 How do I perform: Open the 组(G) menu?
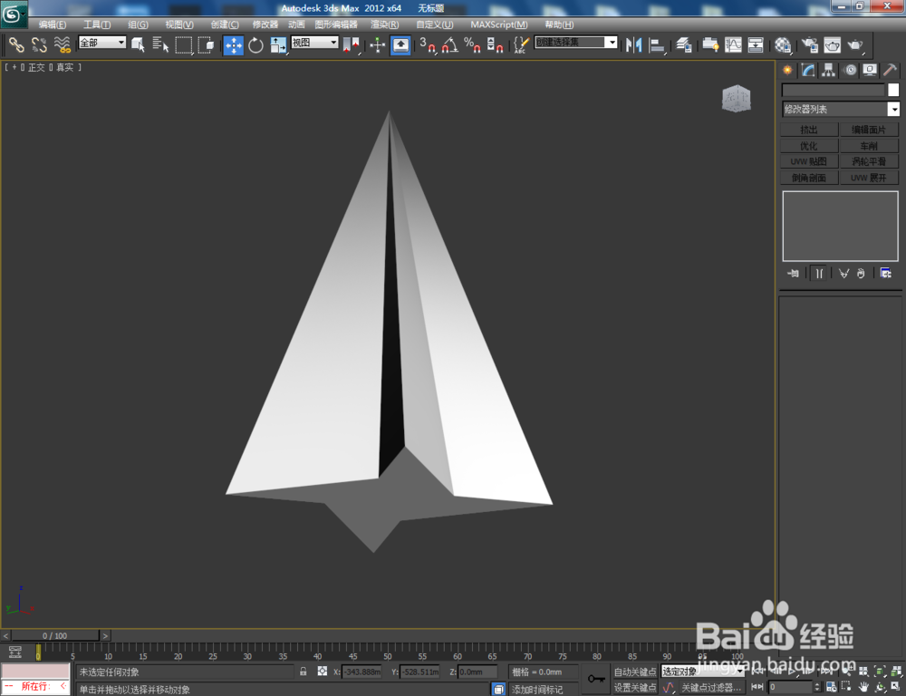pos(138,24)
